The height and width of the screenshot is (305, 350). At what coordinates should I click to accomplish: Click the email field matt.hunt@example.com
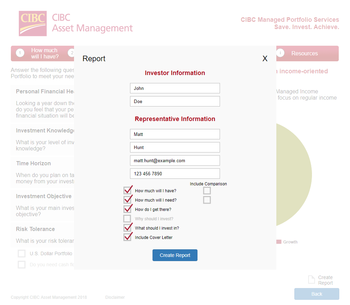tap(175, 160)
